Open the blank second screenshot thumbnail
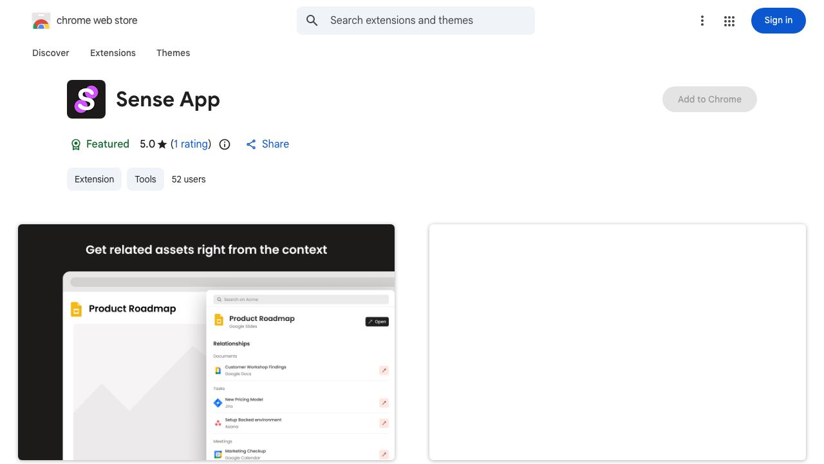Screen dimensions: 824x464 coord(617,342)
